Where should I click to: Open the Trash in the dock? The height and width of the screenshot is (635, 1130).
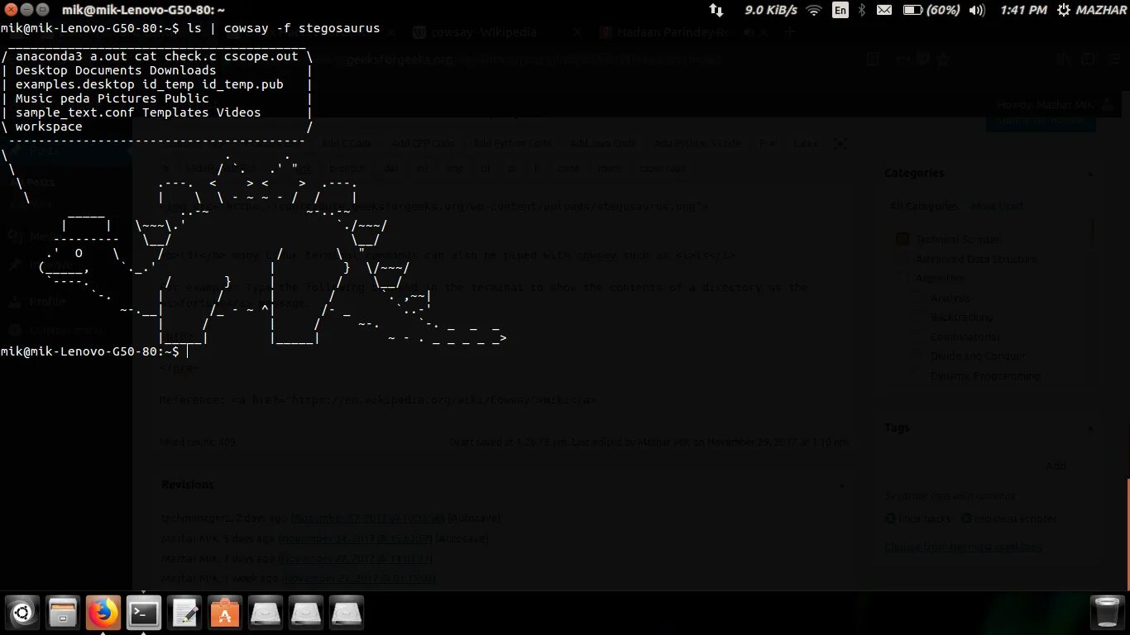(x=1106, y=614)
